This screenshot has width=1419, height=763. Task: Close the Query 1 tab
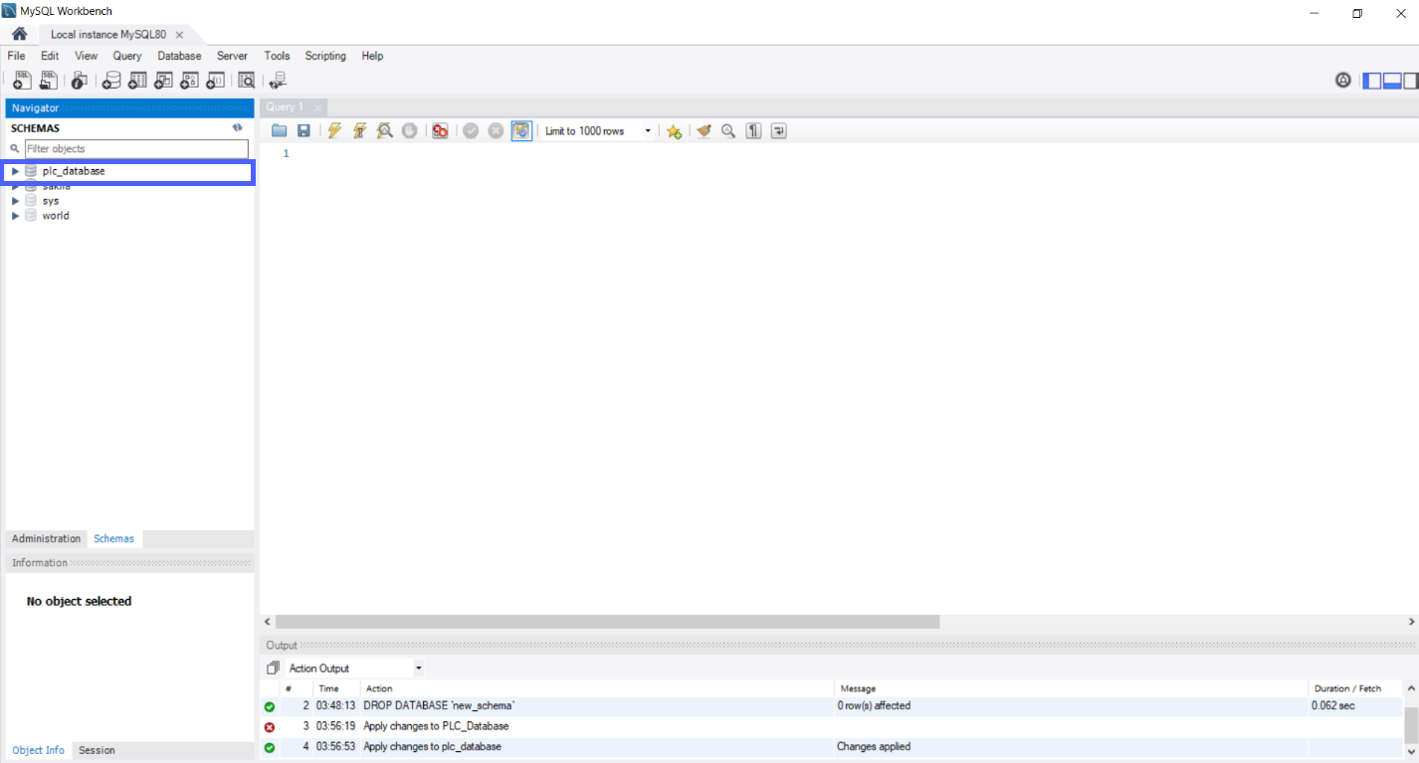coord(317,107)
